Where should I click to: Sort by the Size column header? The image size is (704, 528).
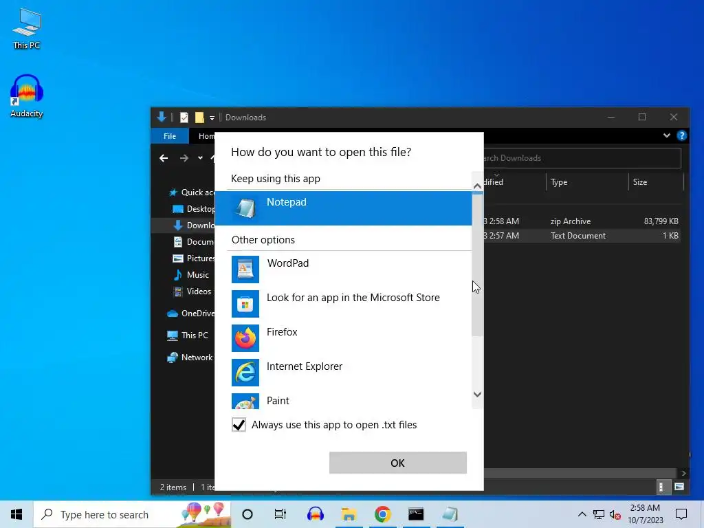(x=655, y=181)
